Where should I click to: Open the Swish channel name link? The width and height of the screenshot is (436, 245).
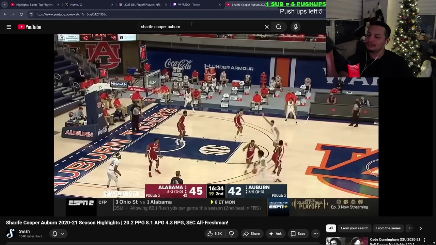(x=24, y=231)
